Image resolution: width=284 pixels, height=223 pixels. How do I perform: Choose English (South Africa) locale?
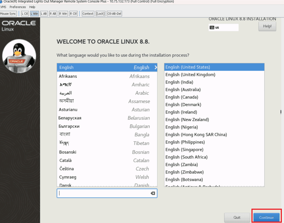[x=214, y=157]
